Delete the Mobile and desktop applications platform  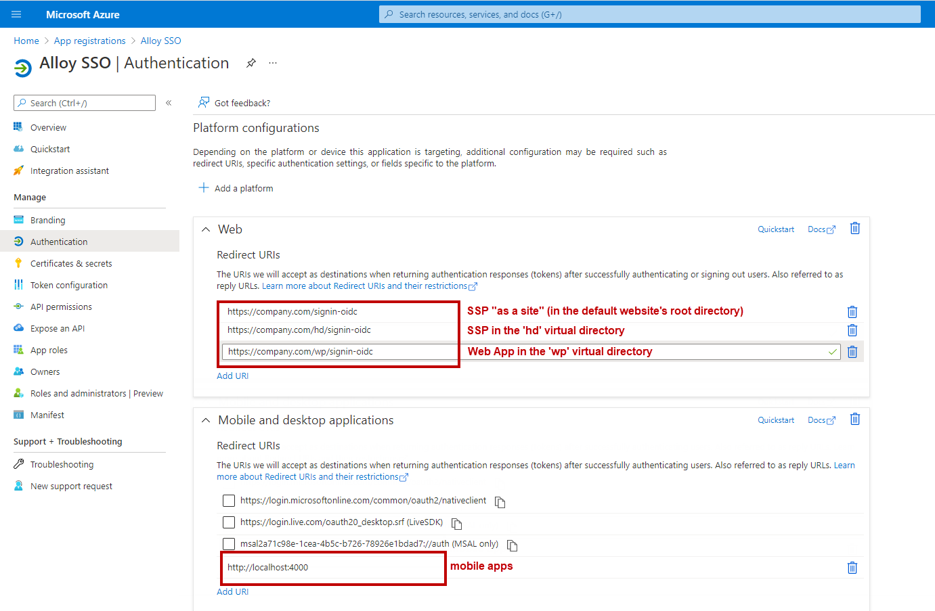(854, 420)
